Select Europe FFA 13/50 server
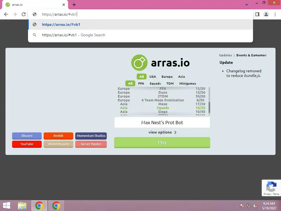The width and height of the screenshot is (281, 211). 161,89
